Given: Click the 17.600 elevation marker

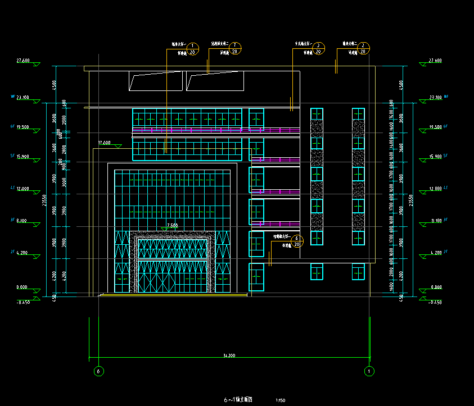Looking at the screenshot, I should [105, 143].
